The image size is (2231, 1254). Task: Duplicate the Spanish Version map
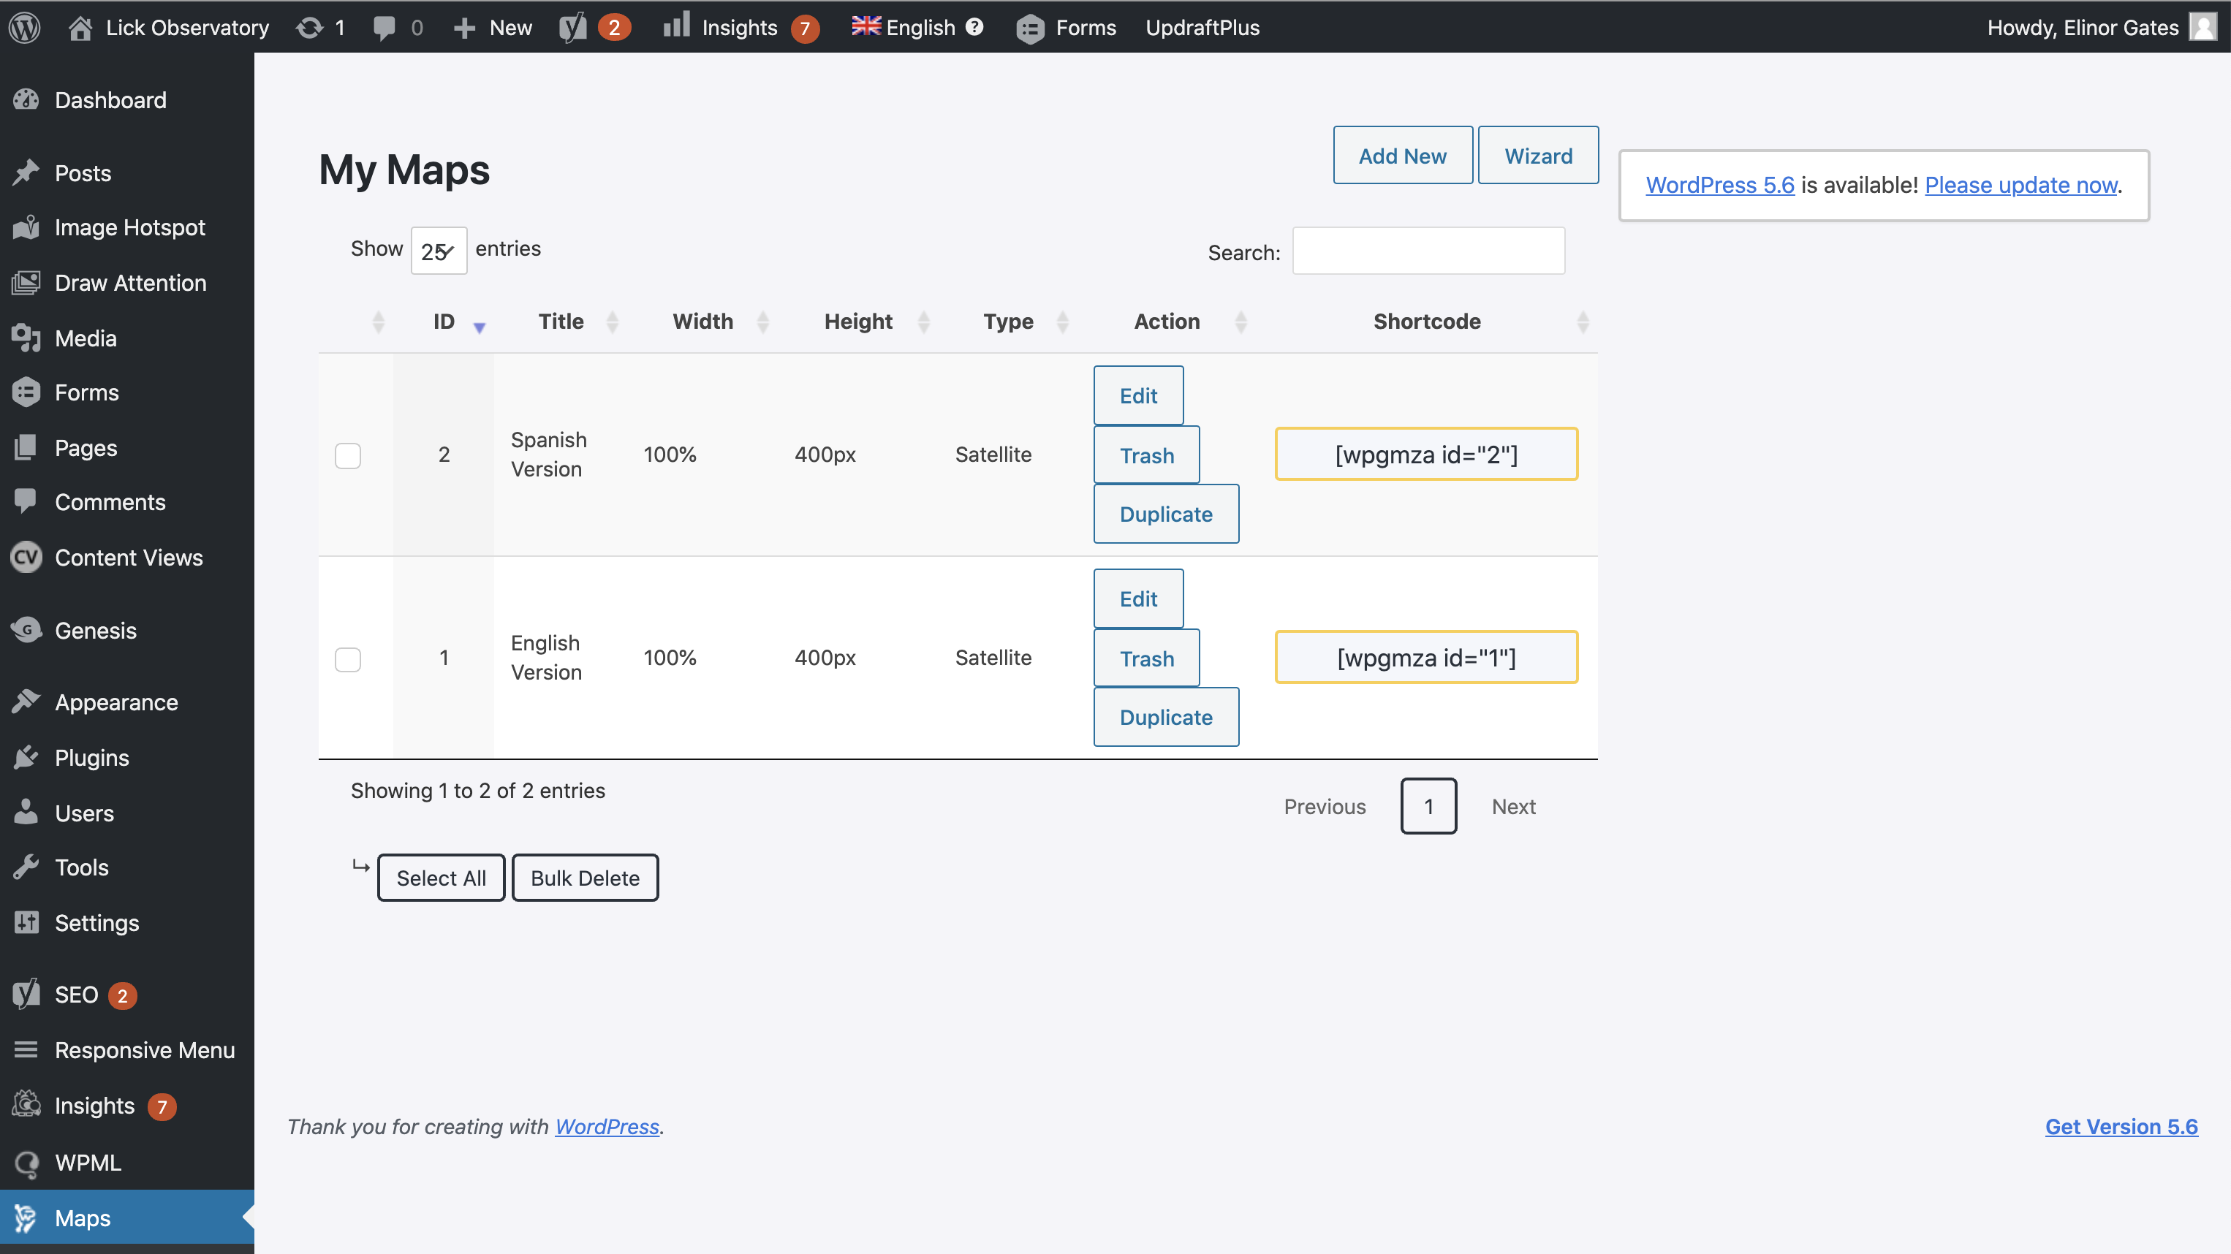click(x=1166, y=514)
